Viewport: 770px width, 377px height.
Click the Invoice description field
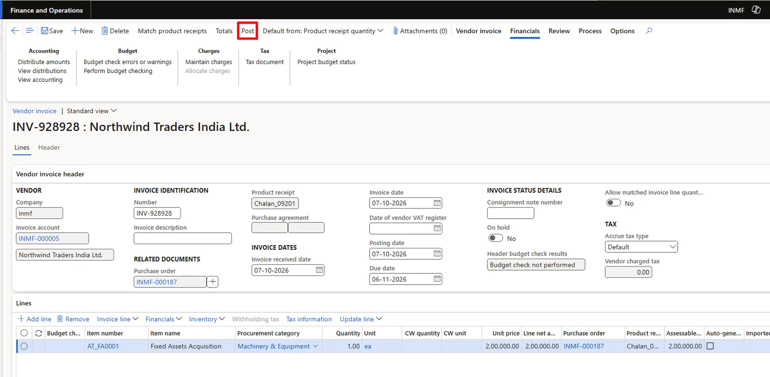pyautogui.click(x=182, y=238)
